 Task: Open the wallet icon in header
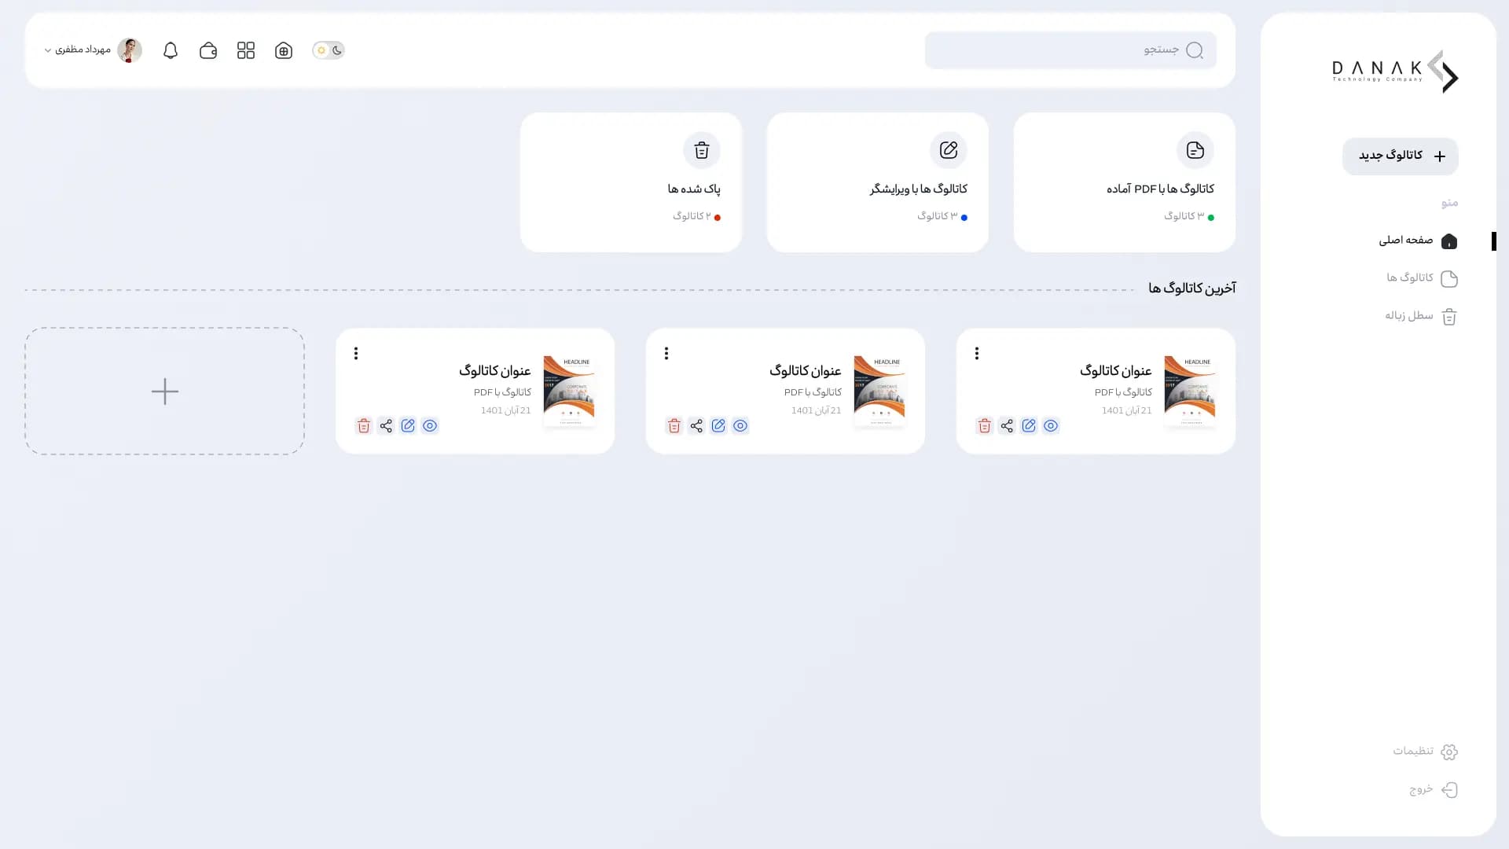point(208,50)
